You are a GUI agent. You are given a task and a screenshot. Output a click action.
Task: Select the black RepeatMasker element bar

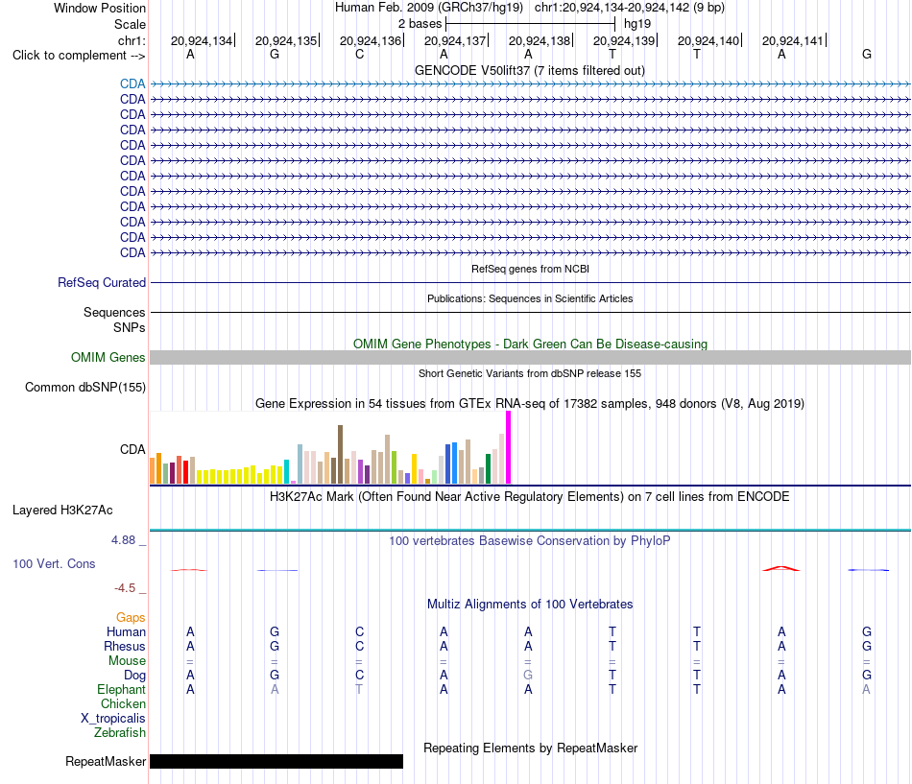pos(276,761)
